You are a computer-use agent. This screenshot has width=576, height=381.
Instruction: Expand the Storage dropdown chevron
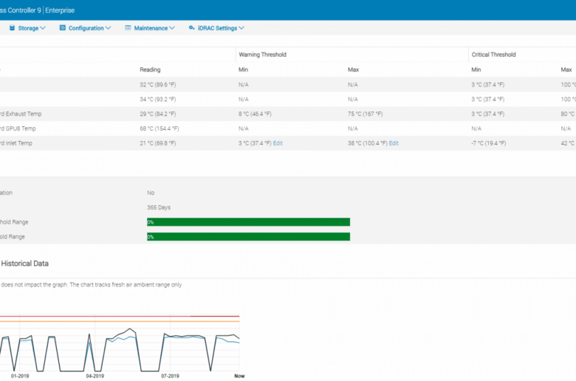click(43, 28)
